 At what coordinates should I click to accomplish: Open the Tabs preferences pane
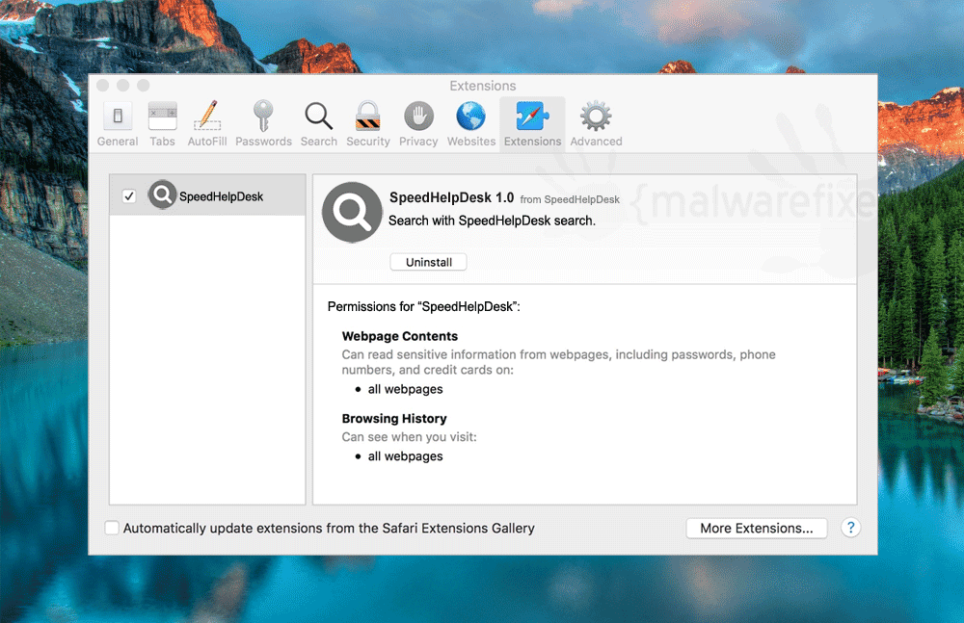(x=162, y=124)
